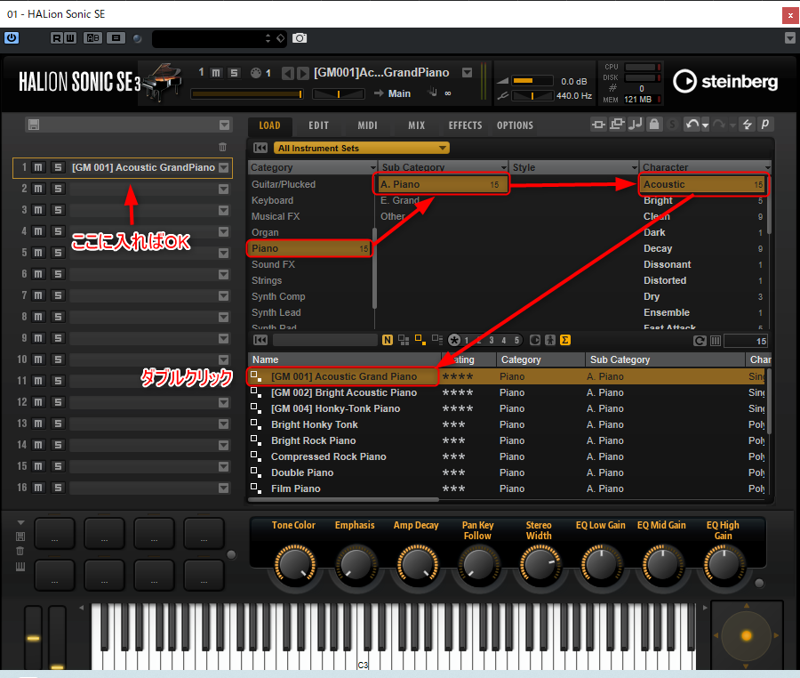Open the host preset selector field
The image size is (800, 678).
220,38
